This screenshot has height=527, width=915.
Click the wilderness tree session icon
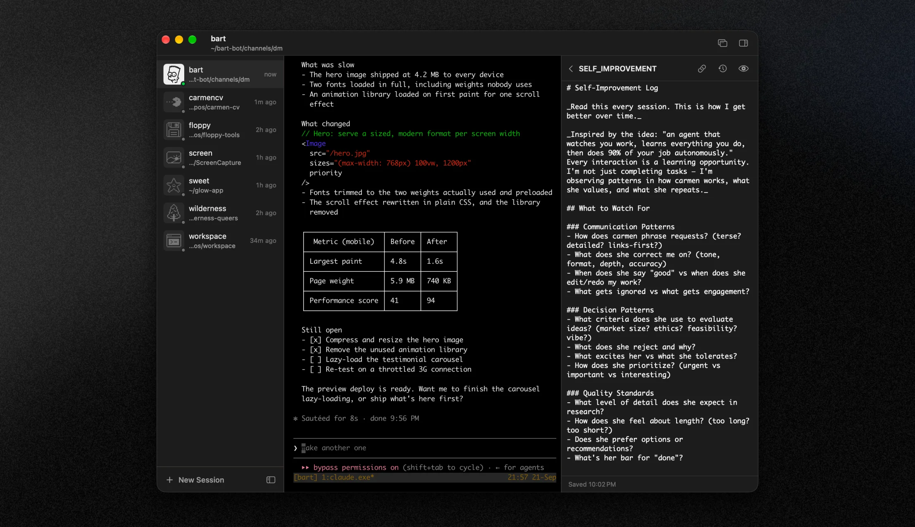click(173, 213)
